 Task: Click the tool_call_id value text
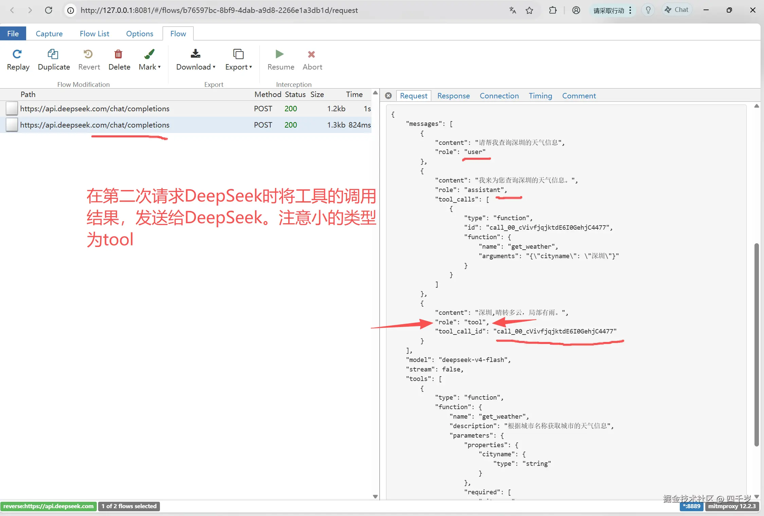pyautogui.click(x=555, y=331)
